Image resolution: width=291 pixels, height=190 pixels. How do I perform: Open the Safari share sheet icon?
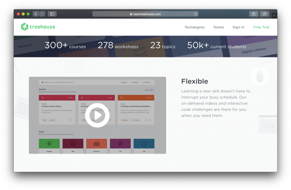coord(254,14)
